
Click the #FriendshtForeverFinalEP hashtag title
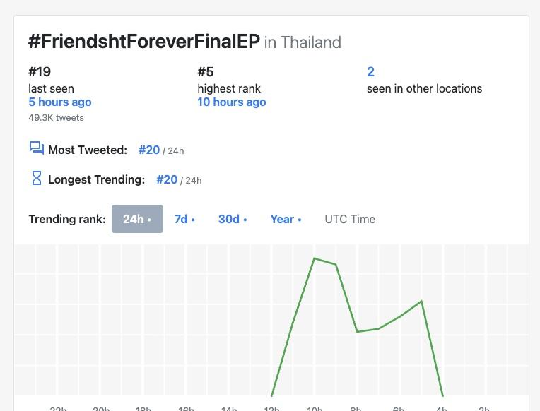144,41
